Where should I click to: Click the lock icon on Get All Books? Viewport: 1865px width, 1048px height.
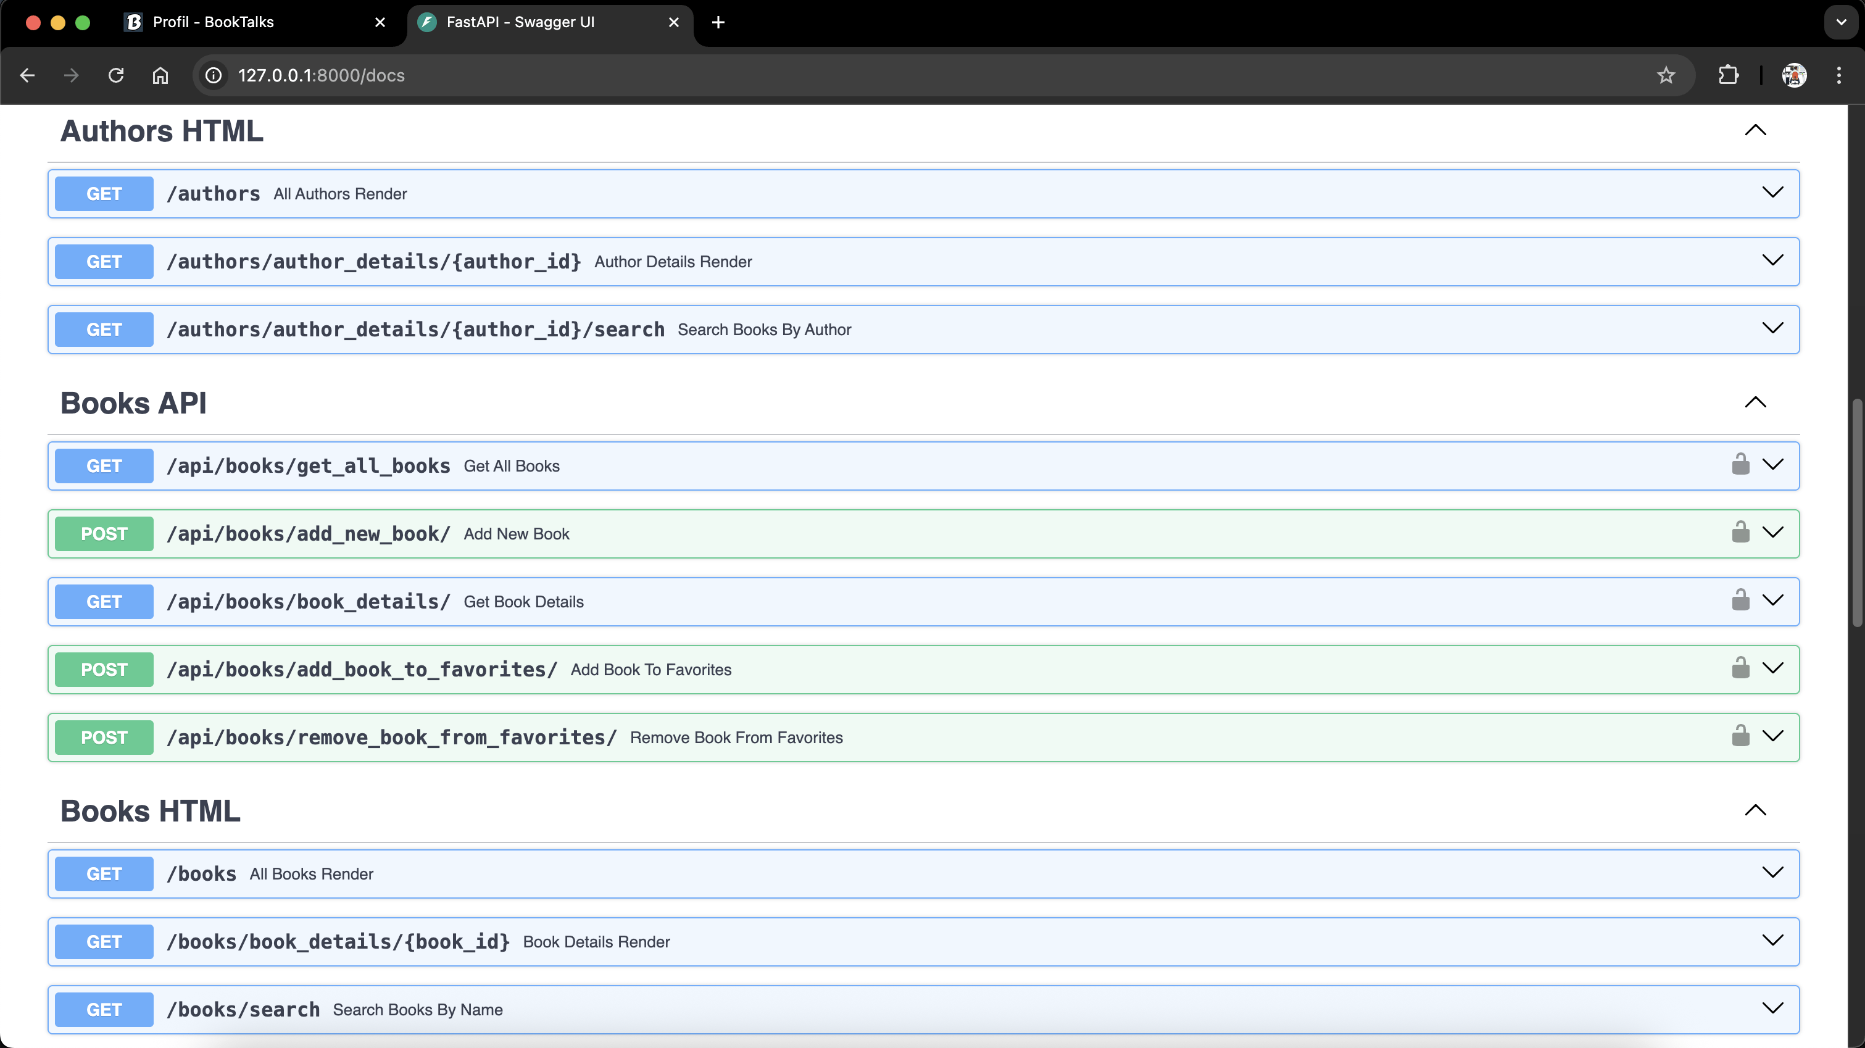coord(1740,465)
